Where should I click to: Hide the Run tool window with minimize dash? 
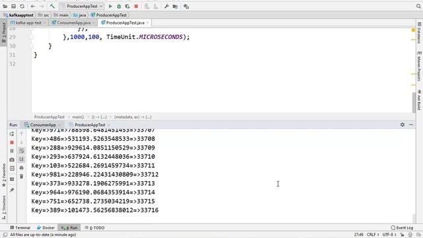[x=411, y=125]
